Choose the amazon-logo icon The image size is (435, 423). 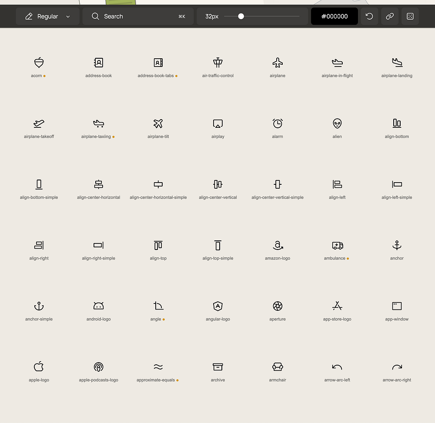coord(278,245)
